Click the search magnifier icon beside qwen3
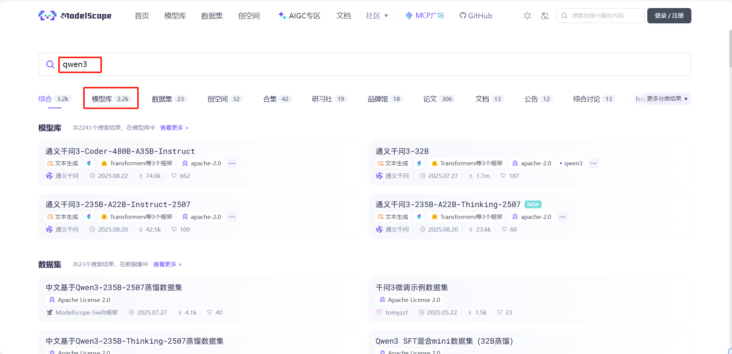This screenshot has height=354, width=732. click(x=50, y=64)
